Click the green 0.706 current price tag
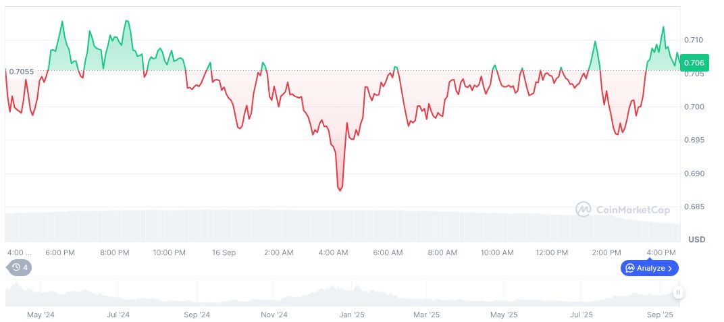Screen dimensions: 724x322 point(694,63)
